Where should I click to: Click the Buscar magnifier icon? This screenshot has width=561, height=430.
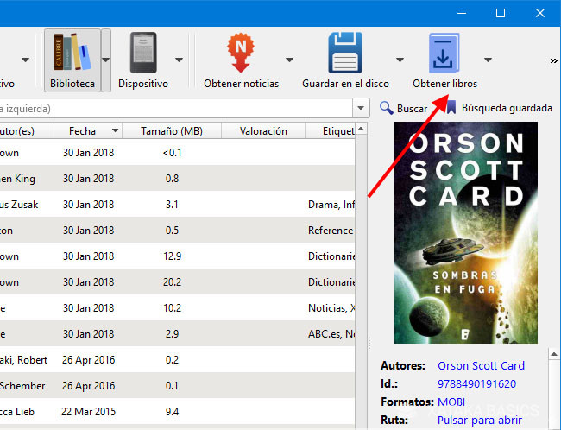click(x=388, y=109)
